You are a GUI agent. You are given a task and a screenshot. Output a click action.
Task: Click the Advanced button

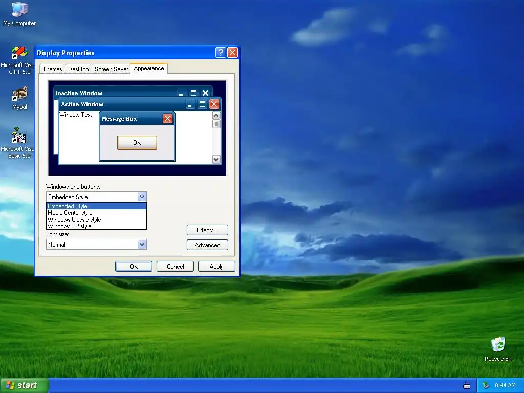(207, 245)
